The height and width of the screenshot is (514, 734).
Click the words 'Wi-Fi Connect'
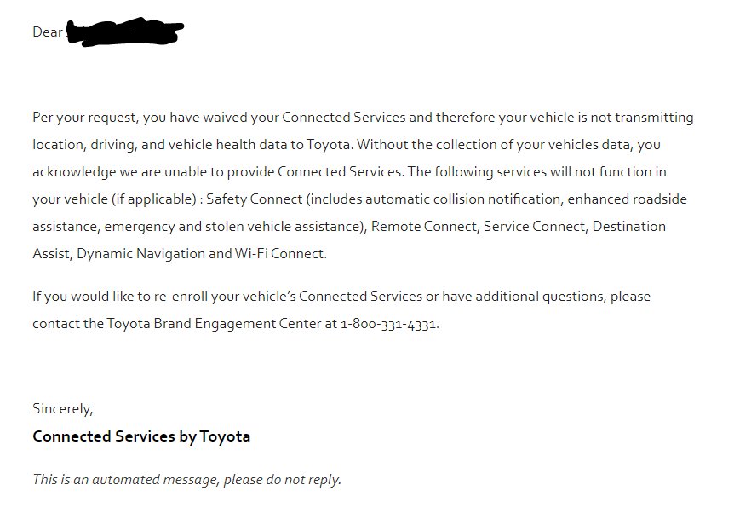click(x=280, y=253)
